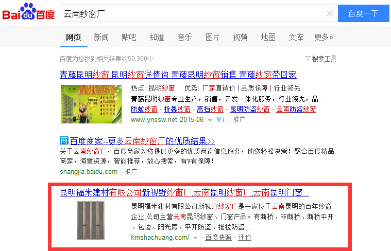Switch to the 新闻 tab
The image size is (391, 251).
click(101, 37)
